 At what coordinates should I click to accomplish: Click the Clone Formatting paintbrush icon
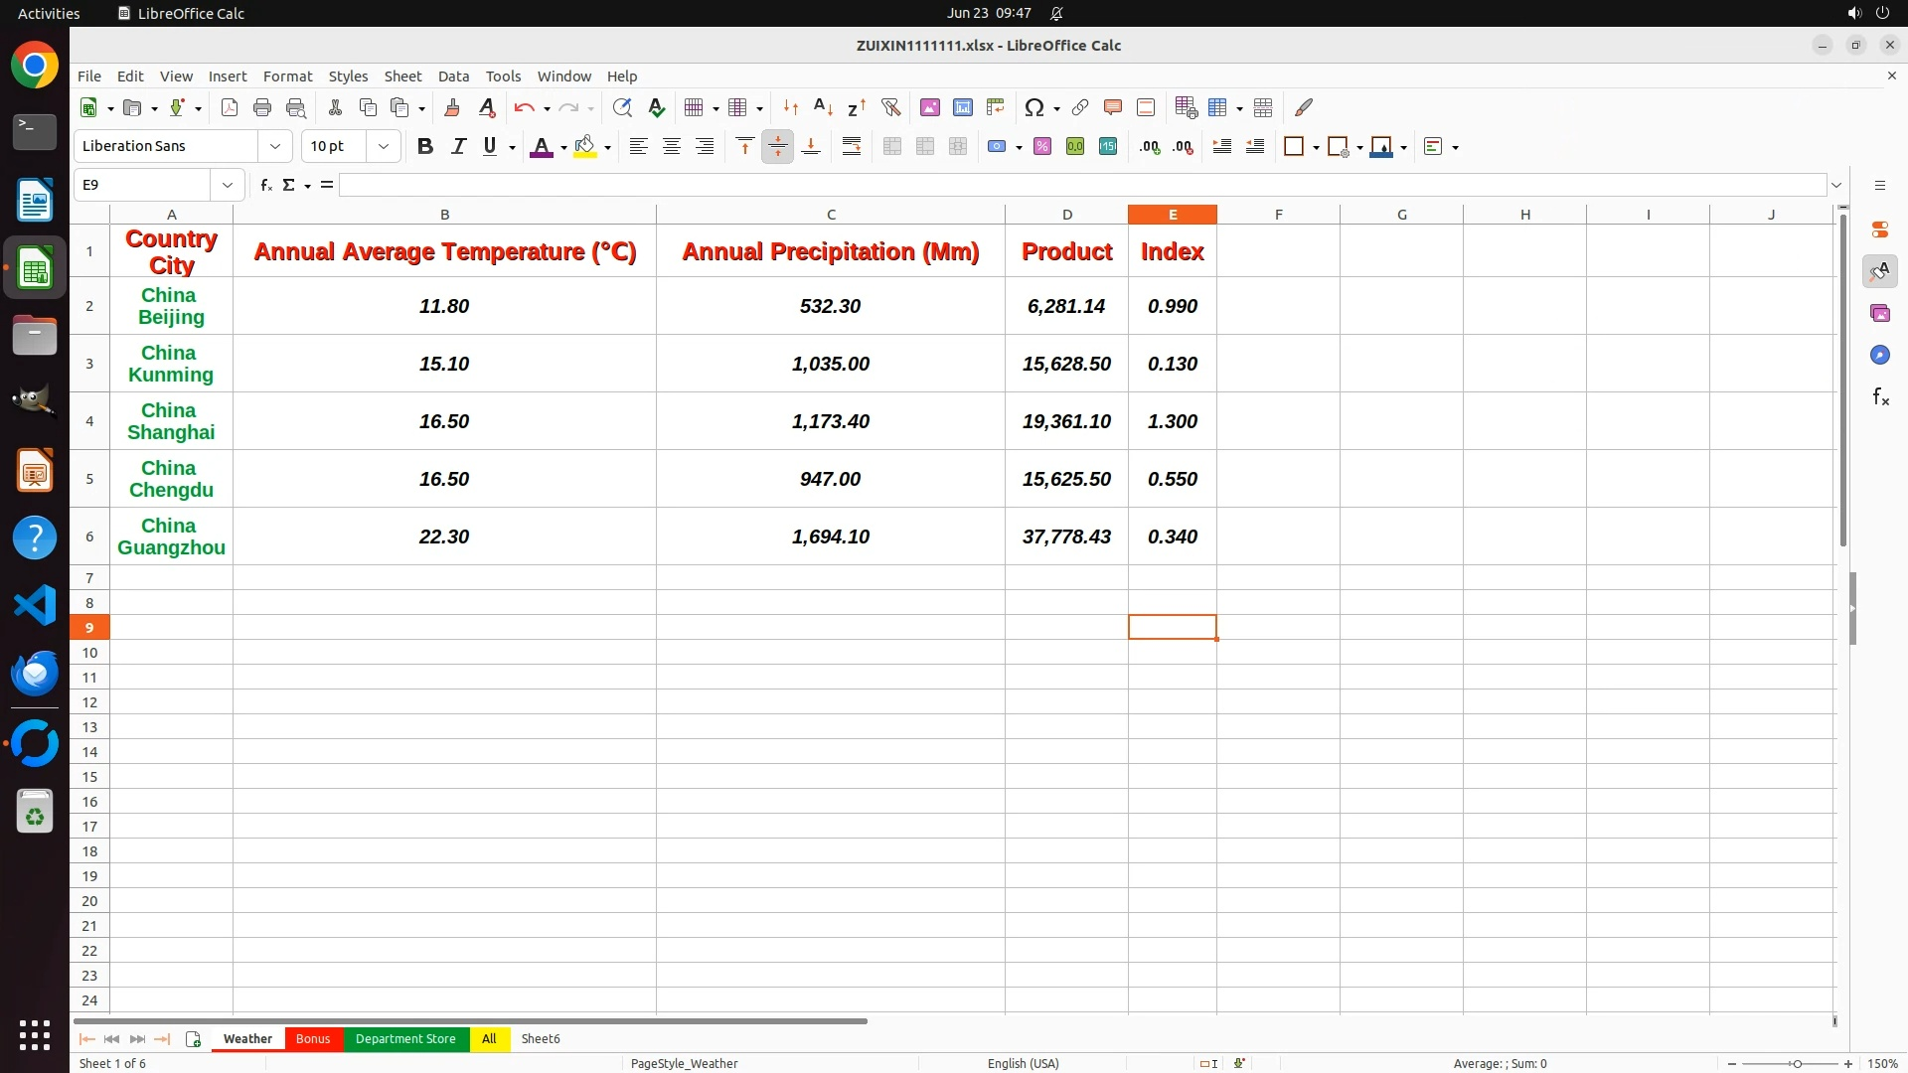[x=452, y=107]
